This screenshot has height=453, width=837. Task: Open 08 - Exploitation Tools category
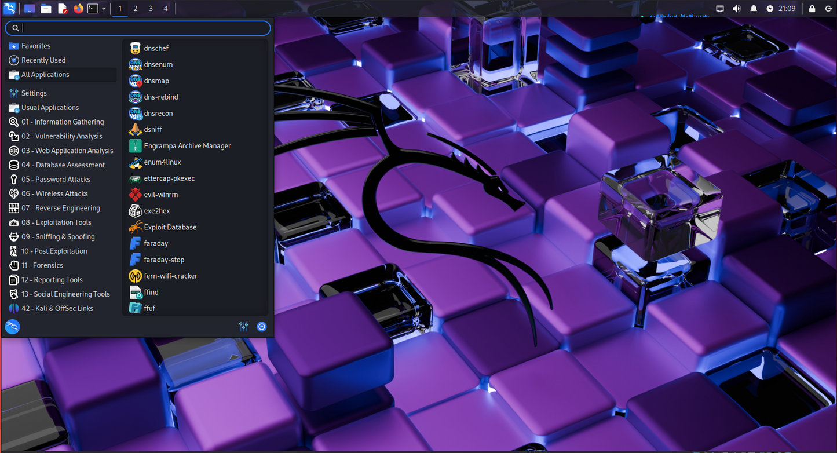pyautogui.click(x=61, y=222)
